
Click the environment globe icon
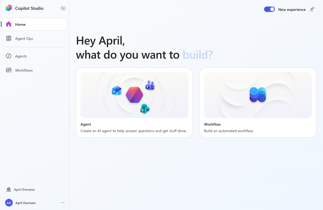pyautogui.click(x=9, y=189)
